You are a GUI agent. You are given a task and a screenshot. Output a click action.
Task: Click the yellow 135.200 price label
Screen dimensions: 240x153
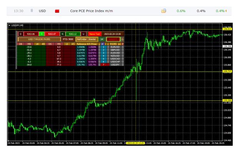[x=227, y=100]
